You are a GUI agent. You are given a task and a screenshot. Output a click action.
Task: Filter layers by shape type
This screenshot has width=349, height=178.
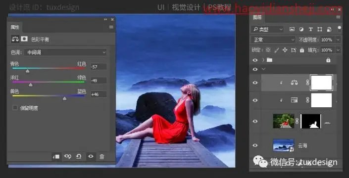coord(320,29)
